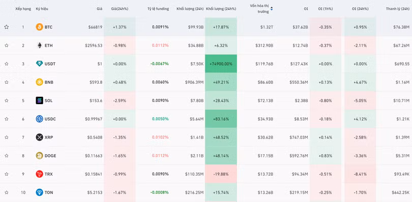Sort by Khối lượng (24h%) column header

pyautogui.click(x=221, y=9)
